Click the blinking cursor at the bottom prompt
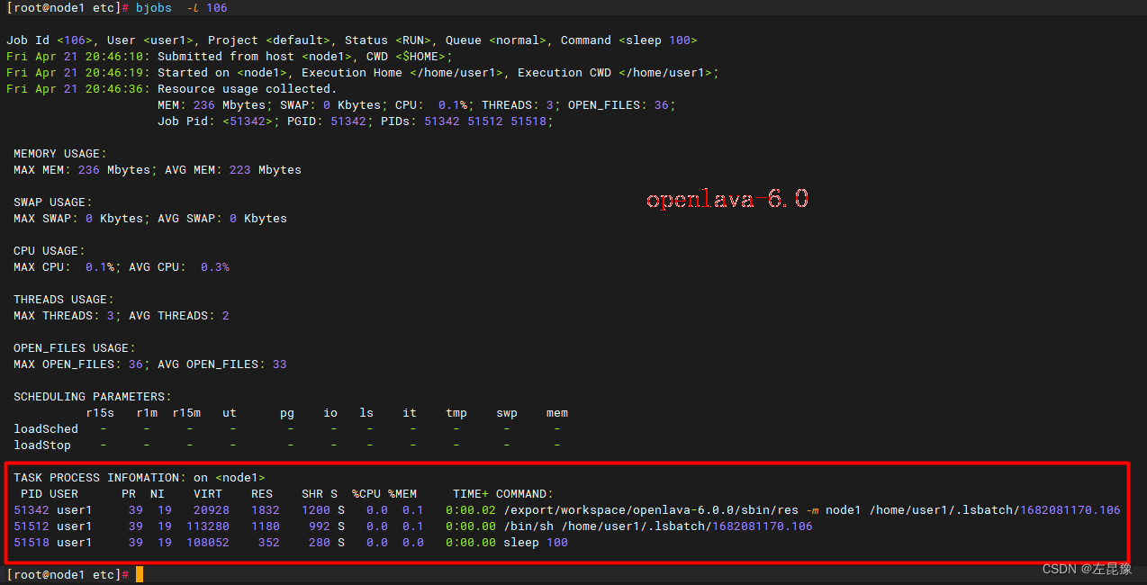This screenshot has width=1147, height=585. [138, 573]
